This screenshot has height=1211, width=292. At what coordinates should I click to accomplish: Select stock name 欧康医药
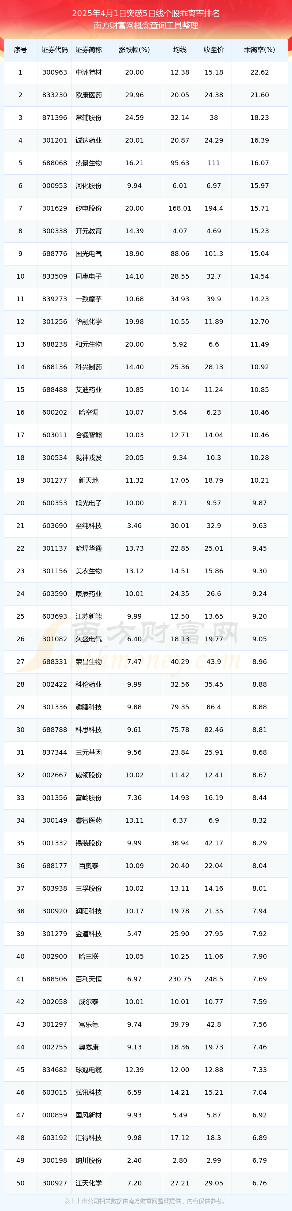[89, 95]
